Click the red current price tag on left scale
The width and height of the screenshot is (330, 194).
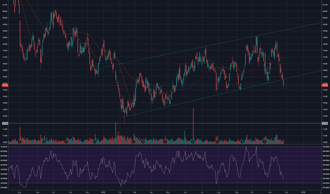[5, 85]
